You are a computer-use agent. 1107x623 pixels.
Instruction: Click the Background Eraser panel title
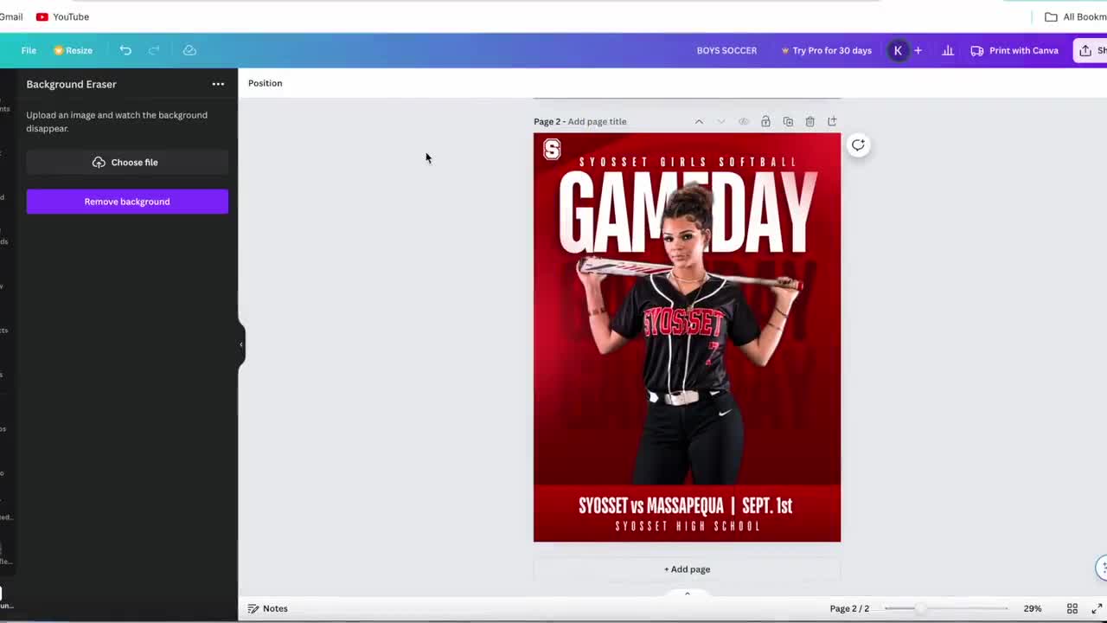pos(71,84)
